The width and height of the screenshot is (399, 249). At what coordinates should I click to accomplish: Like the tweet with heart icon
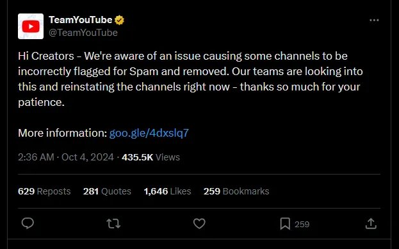pos(199,224)
